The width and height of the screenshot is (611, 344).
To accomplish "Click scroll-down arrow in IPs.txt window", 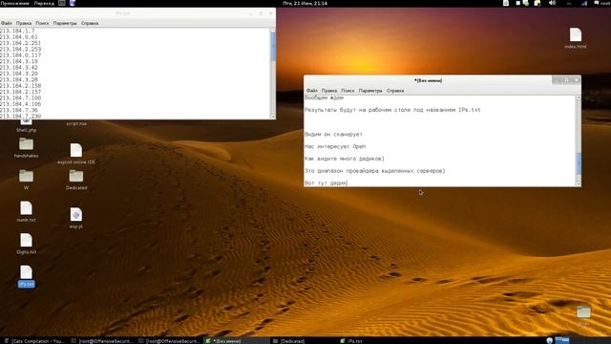I will tap(273, 117).
